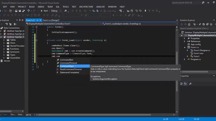Viewport: 216px width, 121px height.
Task: Click the Alphabetical sort icon in Properties panel
Action: 186,84
